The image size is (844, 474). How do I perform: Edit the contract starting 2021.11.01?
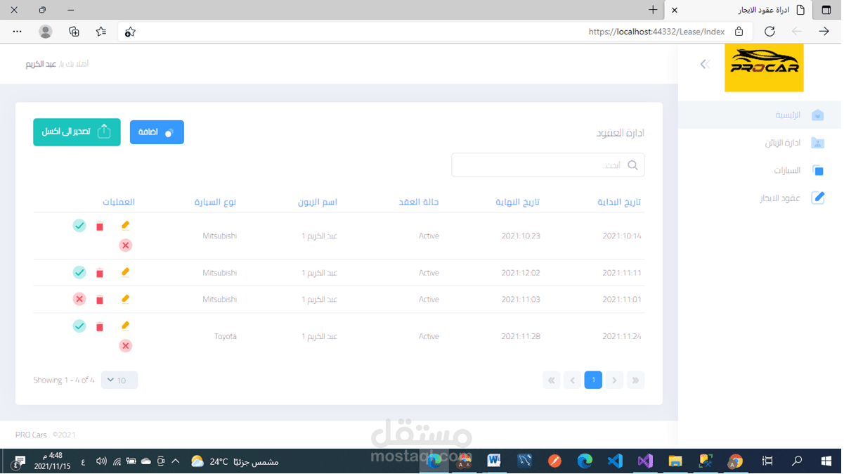click(125, 299)
